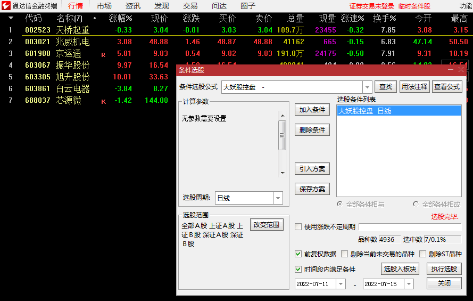Image resolution: width=473 pixels, height=301 pixels.
Task: Click the 关闭 button
Action: click(444, 283)
